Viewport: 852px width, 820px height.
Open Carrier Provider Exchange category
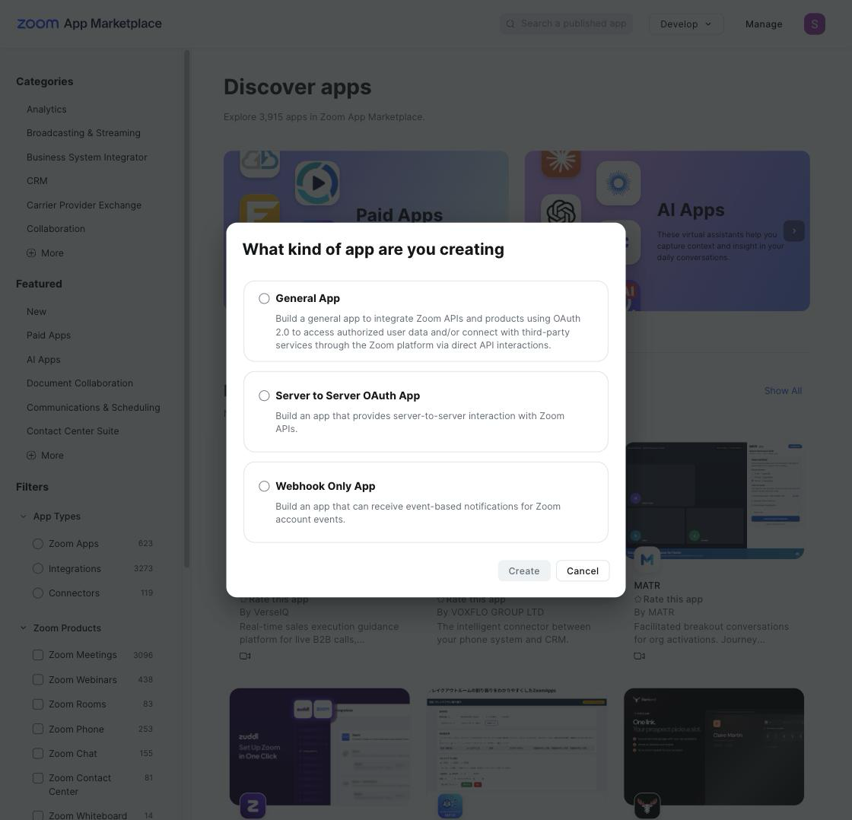pyautogui.click(x=84, y=205)
